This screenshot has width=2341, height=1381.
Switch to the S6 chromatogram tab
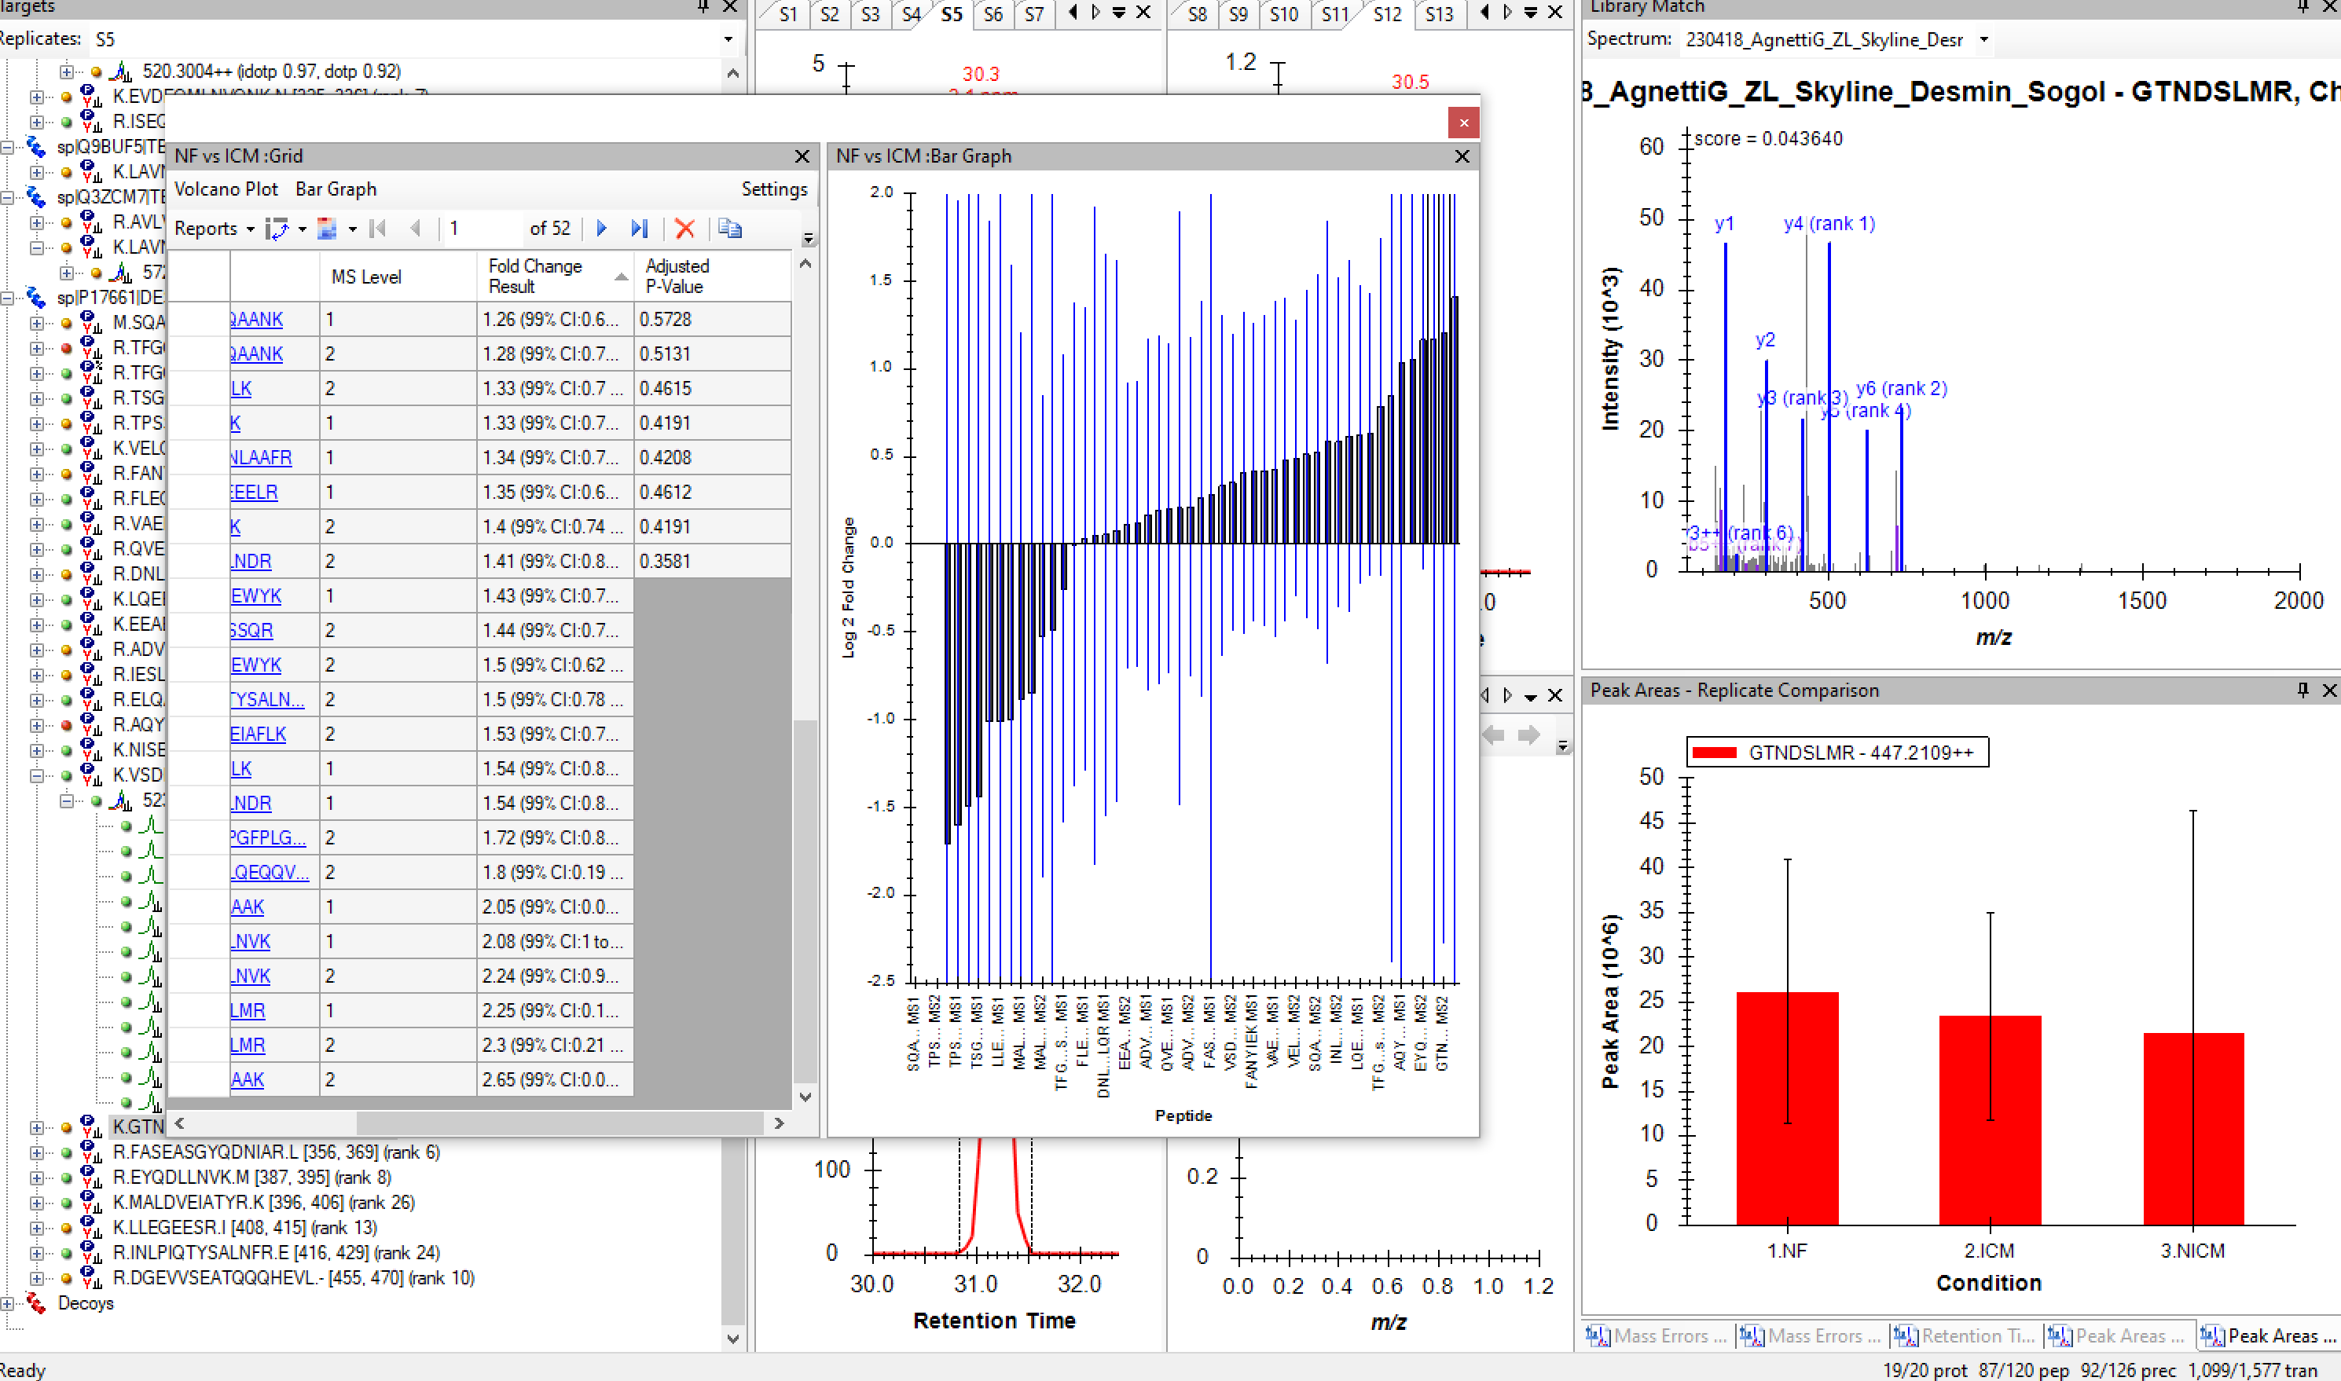[x=993, y=14]
